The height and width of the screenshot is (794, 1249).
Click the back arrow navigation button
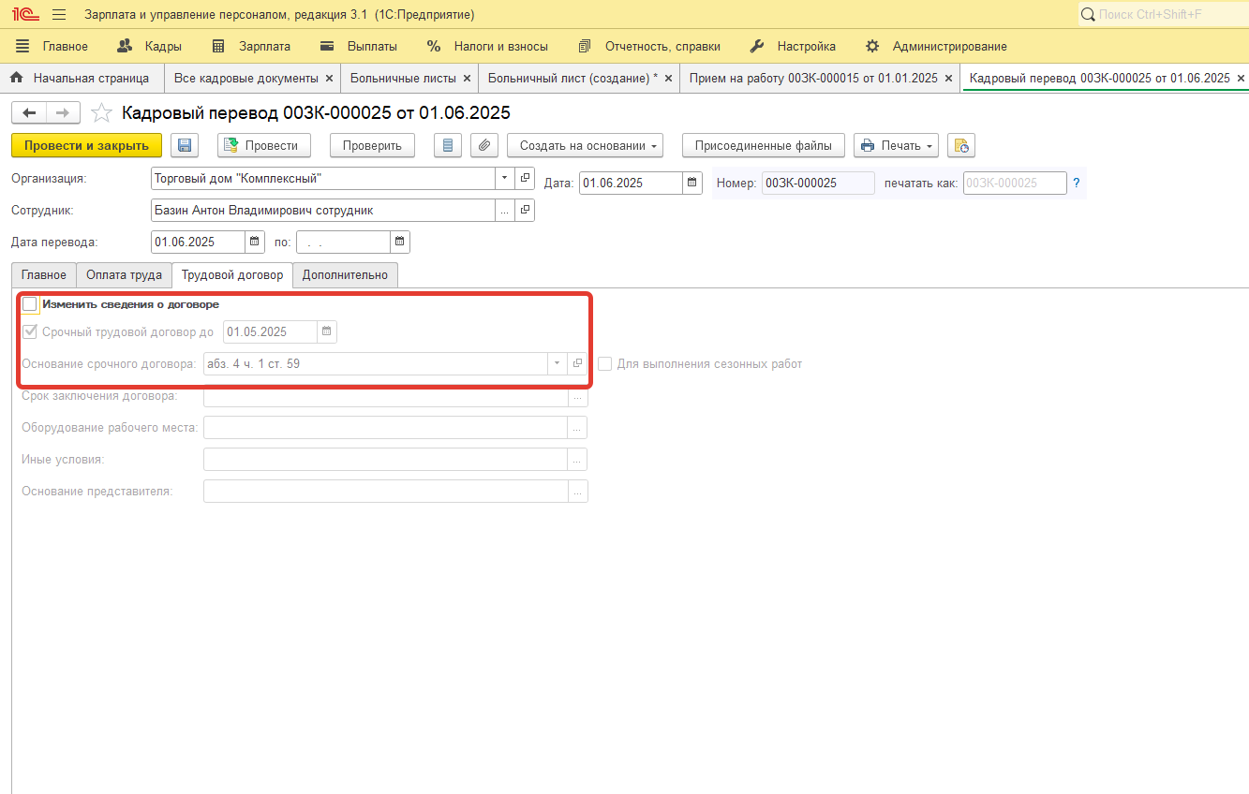[x=29, y=113]
